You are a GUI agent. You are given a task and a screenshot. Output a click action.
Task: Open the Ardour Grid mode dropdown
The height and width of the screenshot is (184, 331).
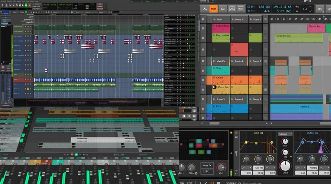[x=79, y=12]
